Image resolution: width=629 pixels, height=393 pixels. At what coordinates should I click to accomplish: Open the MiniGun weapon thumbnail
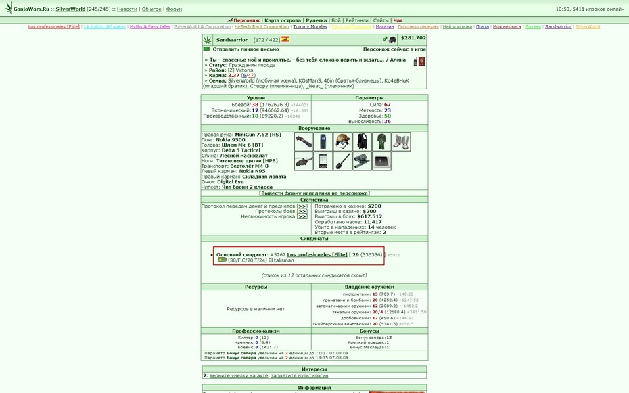coord(304,141)
